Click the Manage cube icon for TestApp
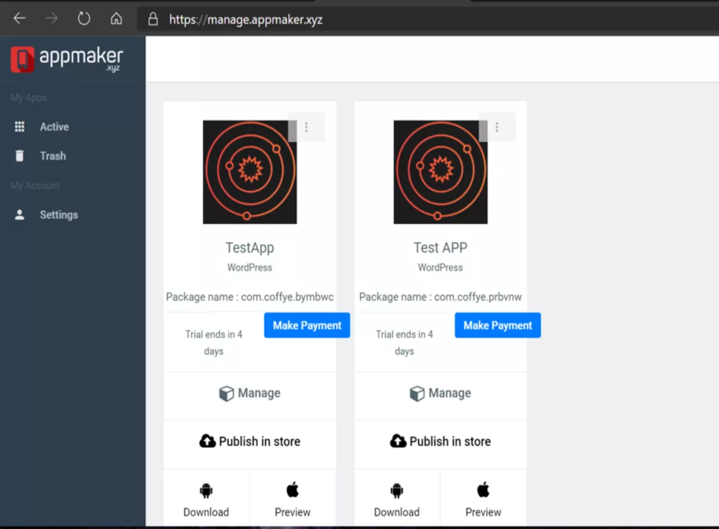719x529 pixels. tap(226, 393)
